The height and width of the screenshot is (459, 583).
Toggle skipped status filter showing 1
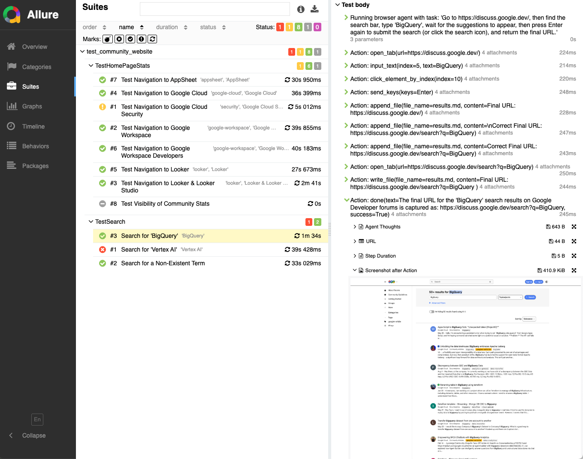[x=308, y=27]
